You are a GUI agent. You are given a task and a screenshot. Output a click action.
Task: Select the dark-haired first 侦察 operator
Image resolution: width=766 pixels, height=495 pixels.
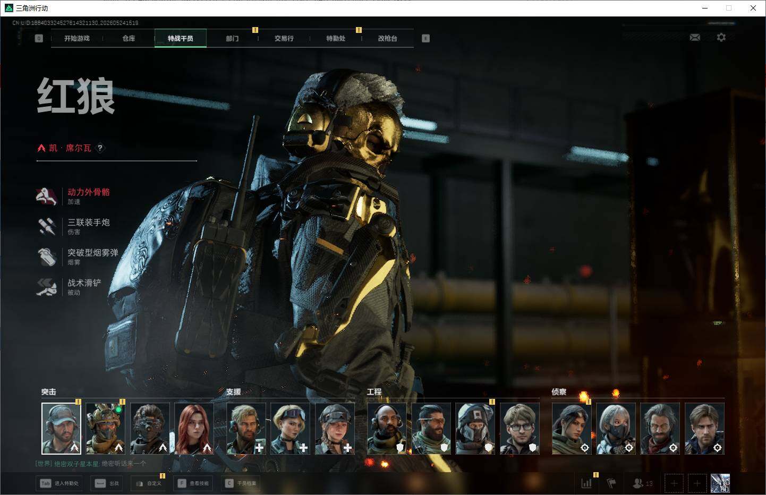[x=572, y=429]
